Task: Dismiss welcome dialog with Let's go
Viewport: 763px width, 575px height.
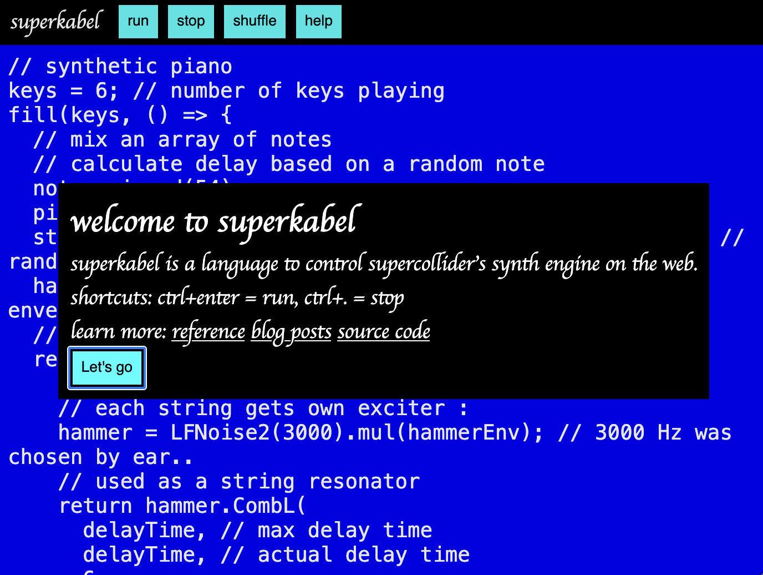Action: pos(107,367)
